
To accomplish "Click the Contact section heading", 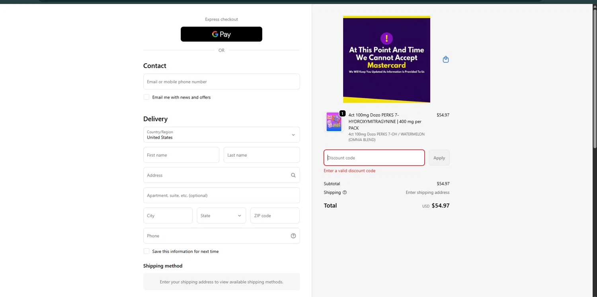I will point(155,66).
